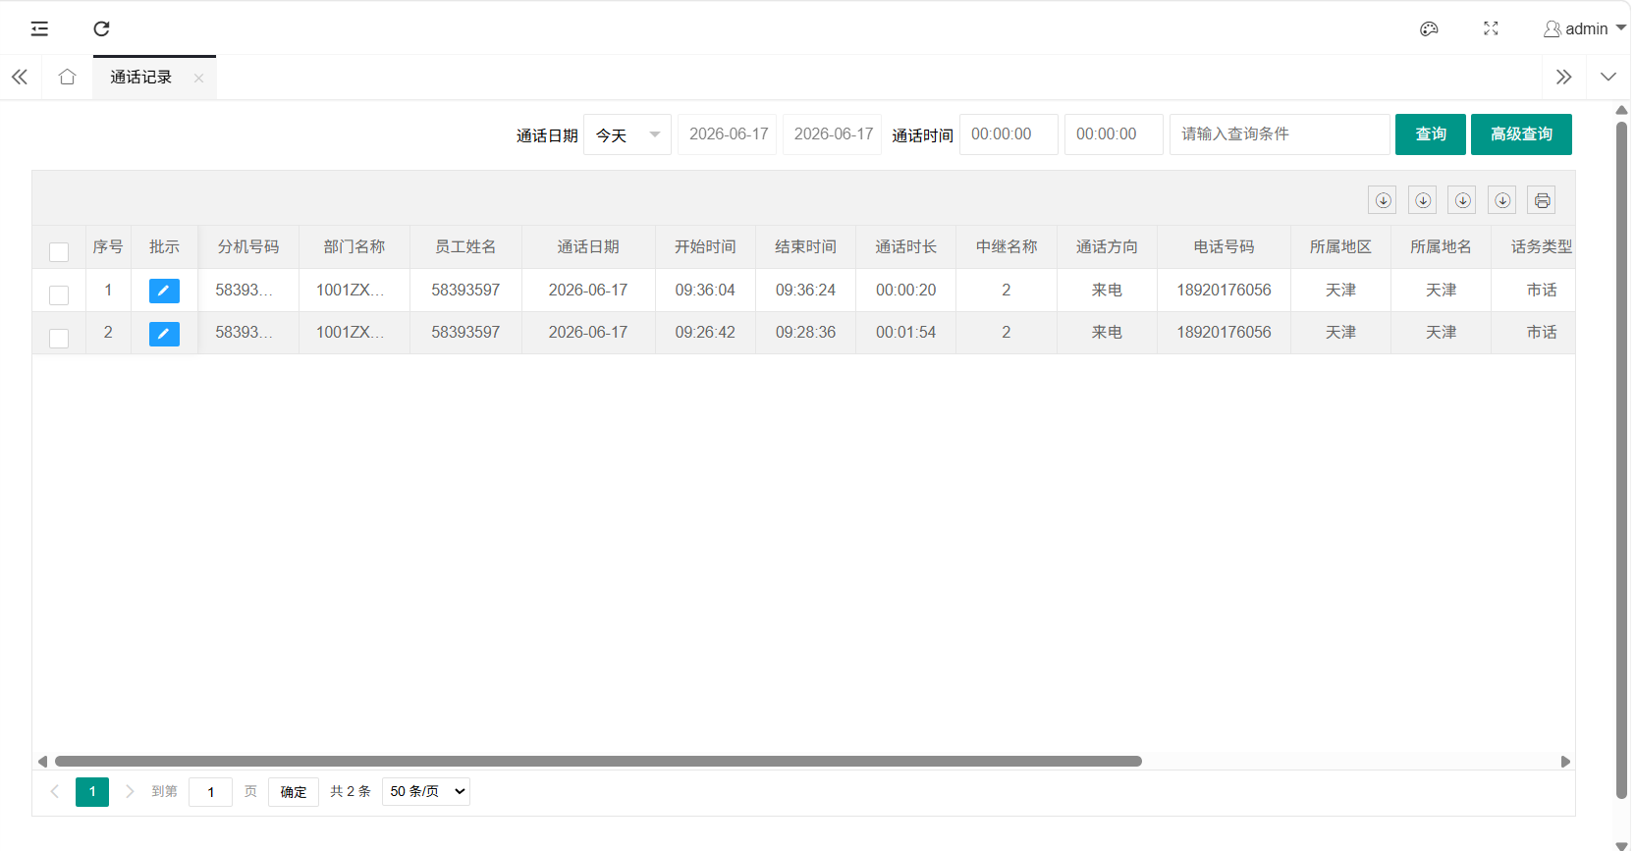Toggle the select-all header checkbox
Screen dimensions: 1635x851
pyautogui.click(x=59, y=251)
